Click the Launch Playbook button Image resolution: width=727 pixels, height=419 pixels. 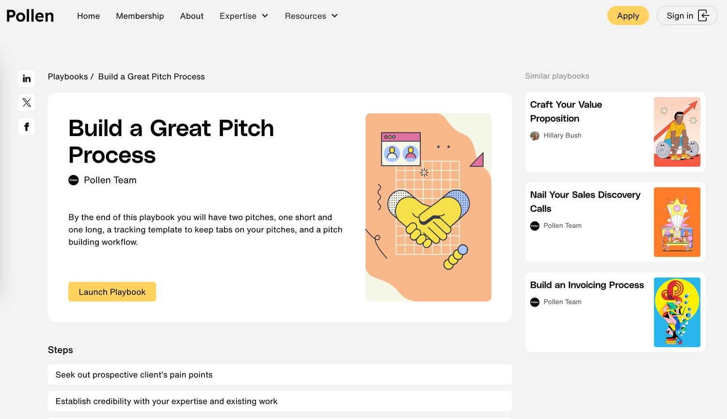point(112,292)
